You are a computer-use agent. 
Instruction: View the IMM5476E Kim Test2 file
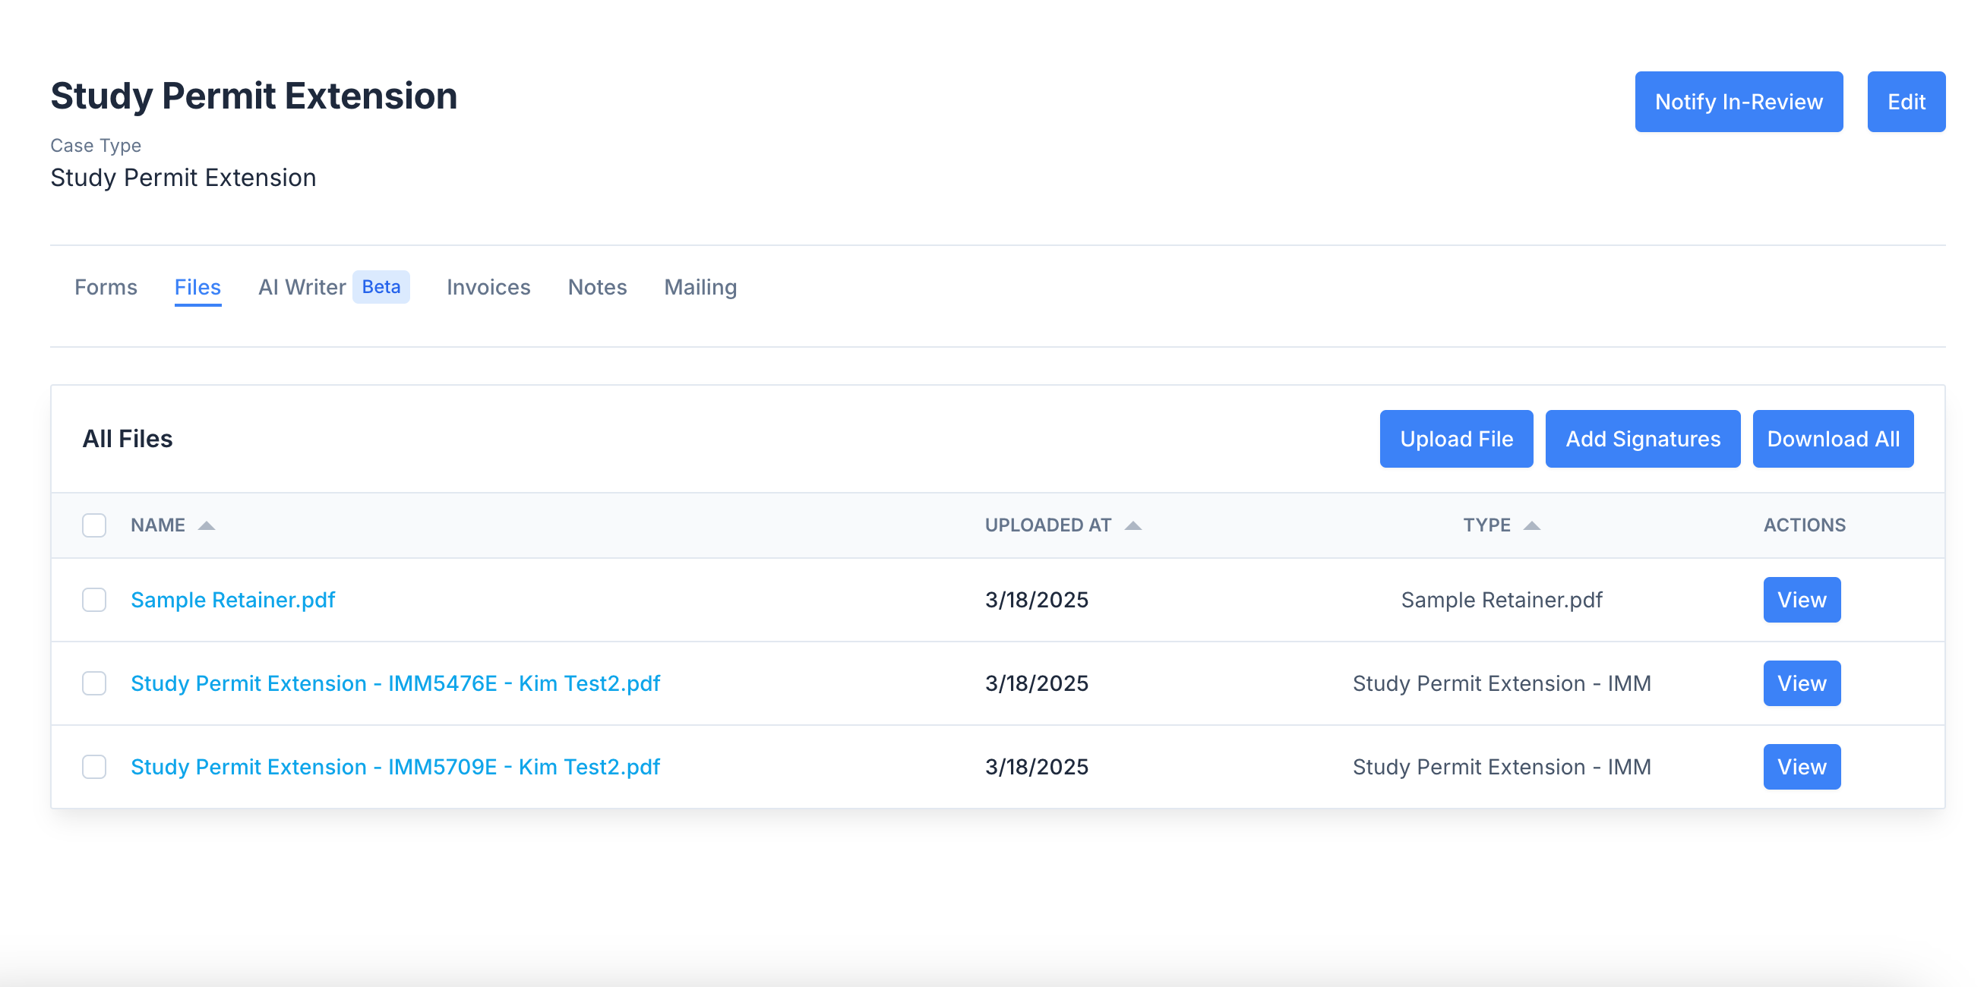point(1802,683)
